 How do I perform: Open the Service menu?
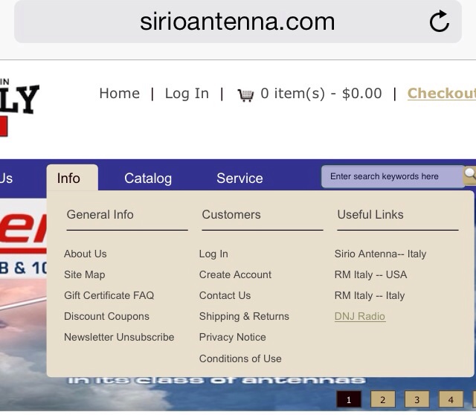(239, 178)
